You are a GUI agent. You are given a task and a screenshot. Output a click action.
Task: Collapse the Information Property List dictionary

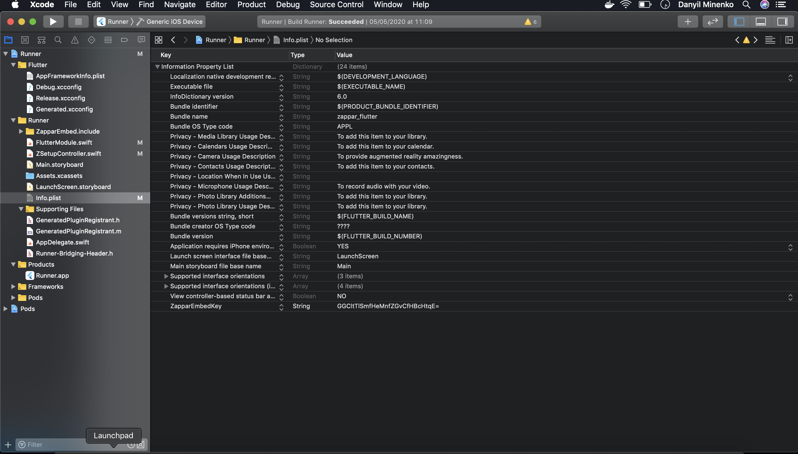click(157, 67)
